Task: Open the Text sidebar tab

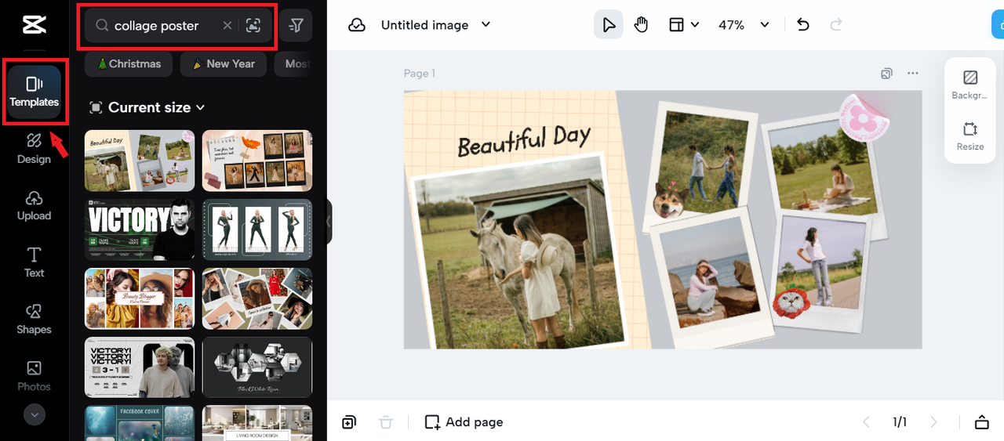Action: [34, 262]
